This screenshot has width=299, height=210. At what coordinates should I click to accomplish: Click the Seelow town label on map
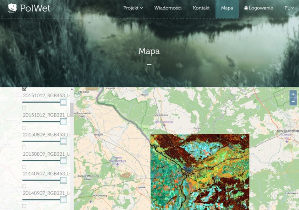coord(142,188)
